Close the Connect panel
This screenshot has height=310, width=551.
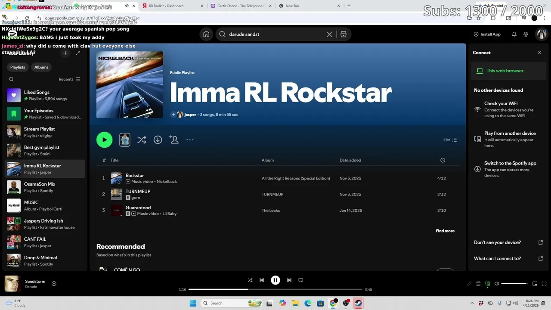[x=539, y=53]
